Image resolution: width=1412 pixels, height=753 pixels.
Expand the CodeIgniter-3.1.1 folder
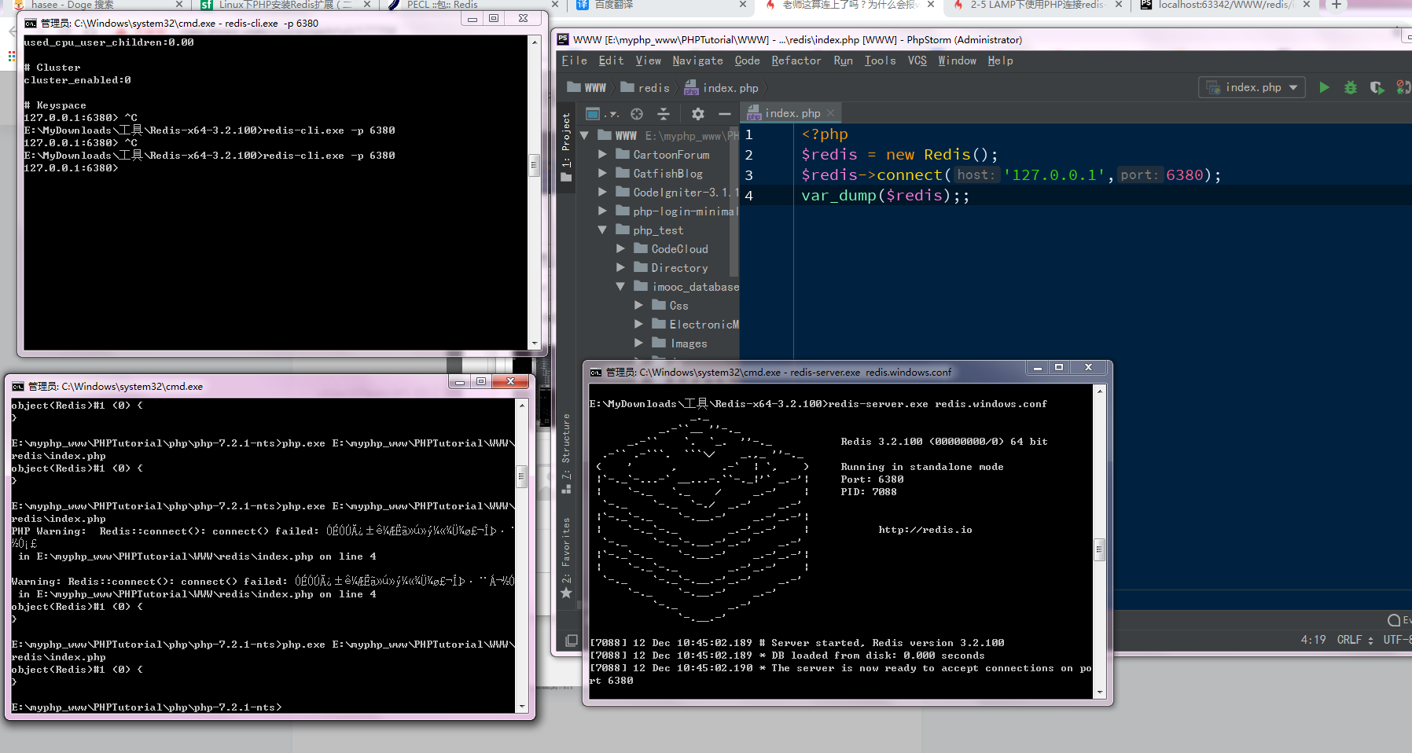pyautogui.click(x=602, y=192)
